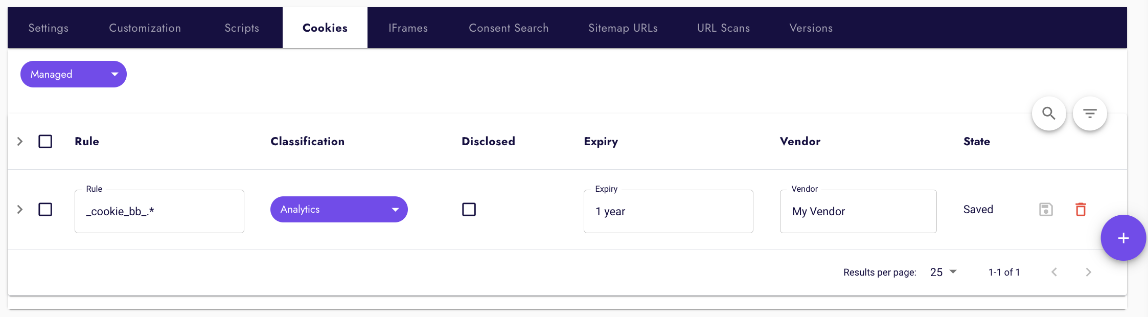This screenshot has width=1148, height=317.
Task: Open the Versions tab
Action: pyautogui.click(x=811, y=28)
